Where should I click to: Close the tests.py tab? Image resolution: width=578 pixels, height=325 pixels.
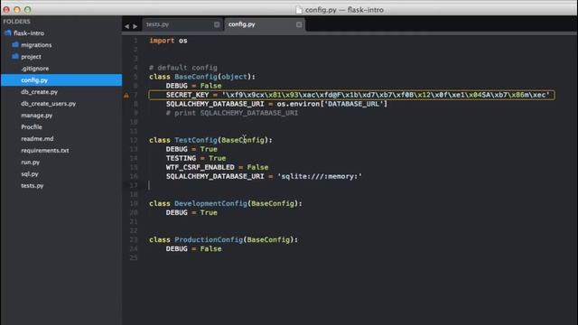pyautogui.click(x=217, y=24)
